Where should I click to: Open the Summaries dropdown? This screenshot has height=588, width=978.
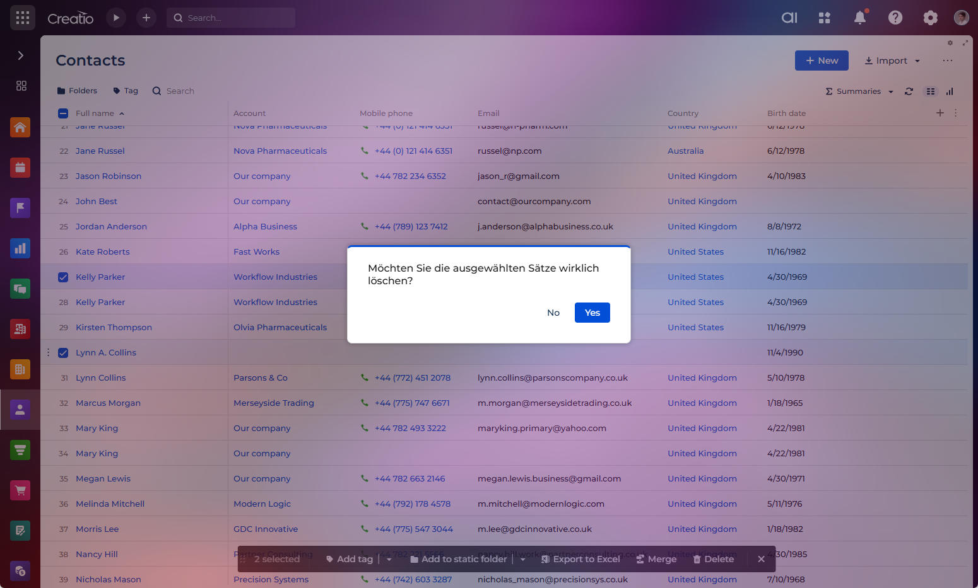859,91
